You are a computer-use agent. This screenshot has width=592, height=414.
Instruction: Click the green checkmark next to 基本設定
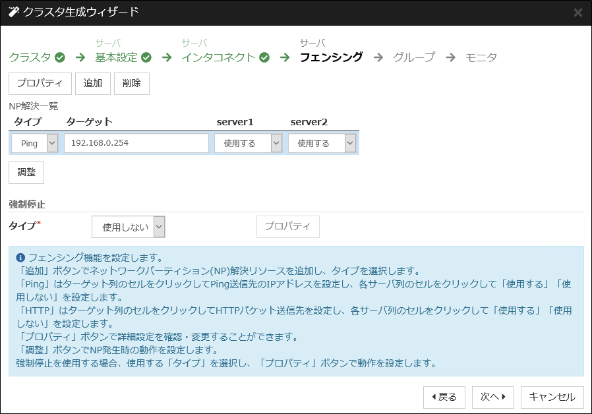[145, 57]
